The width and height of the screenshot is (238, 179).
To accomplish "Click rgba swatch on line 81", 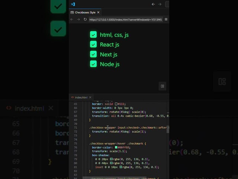I will (x=121, y=167).
